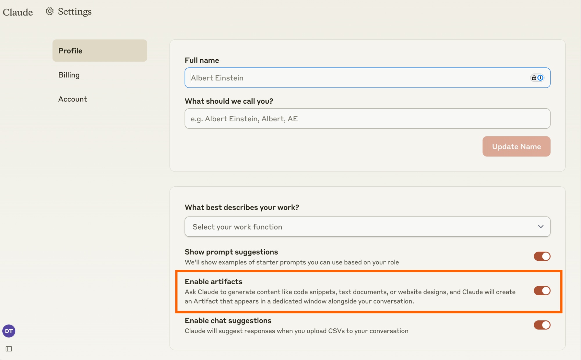Click the lock icon in Full name field
This screenshot has height=360, width=581.
[534, 78]
